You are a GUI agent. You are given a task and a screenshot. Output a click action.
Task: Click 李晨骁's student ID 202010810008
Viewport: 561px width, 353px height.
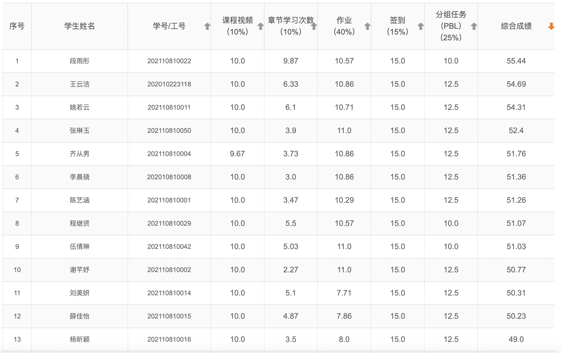click(x=169, y=177)
